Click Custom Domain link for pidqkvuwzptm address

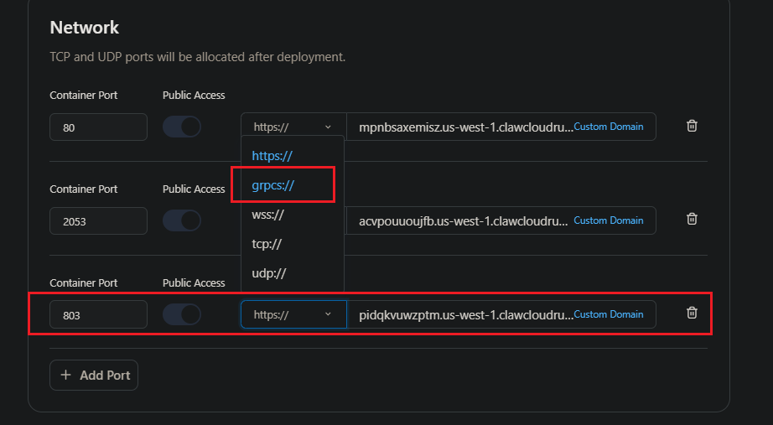(609, 314)
